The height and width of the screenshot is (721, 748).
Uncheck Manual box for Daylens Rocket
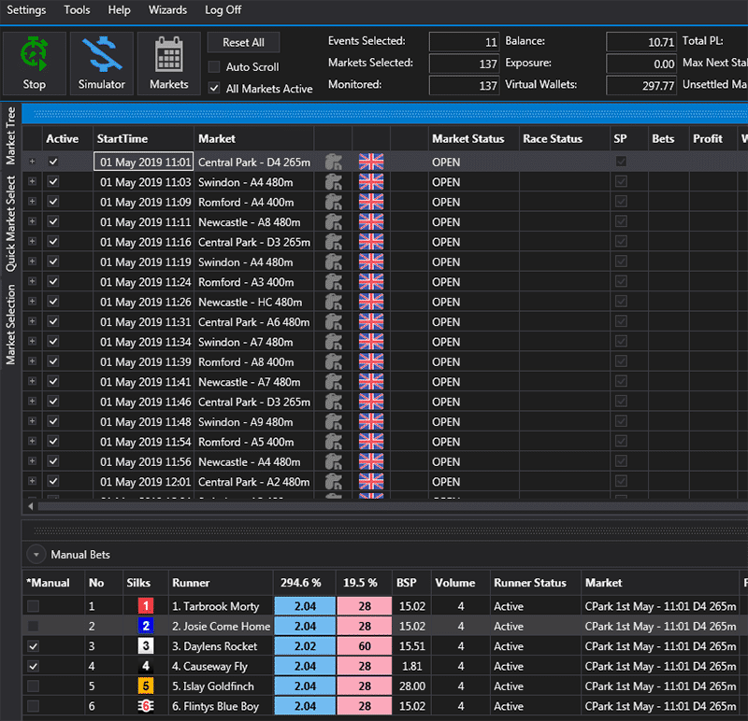click(x=33, y=646)
